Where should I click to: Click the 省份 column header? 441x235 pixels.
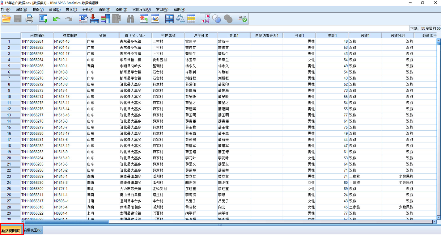pos(103,36)
